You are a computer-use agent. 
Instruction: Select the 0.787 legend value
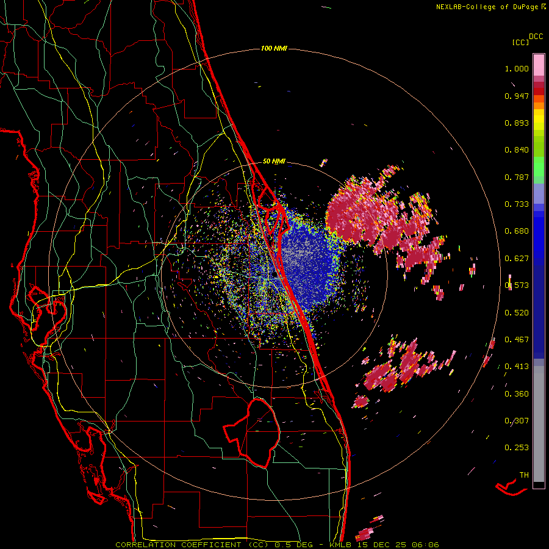point(517,177)
